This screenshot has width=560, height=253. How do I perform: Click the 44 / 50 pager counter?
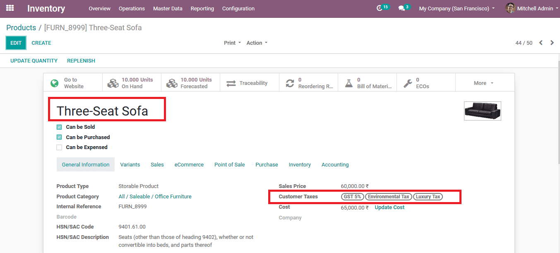pos(524,43)
